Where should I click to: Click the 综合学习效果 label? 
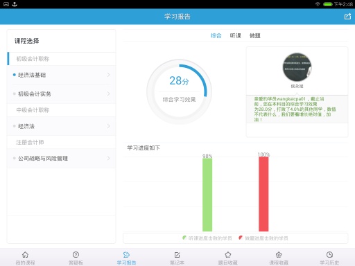click(179, 100)
